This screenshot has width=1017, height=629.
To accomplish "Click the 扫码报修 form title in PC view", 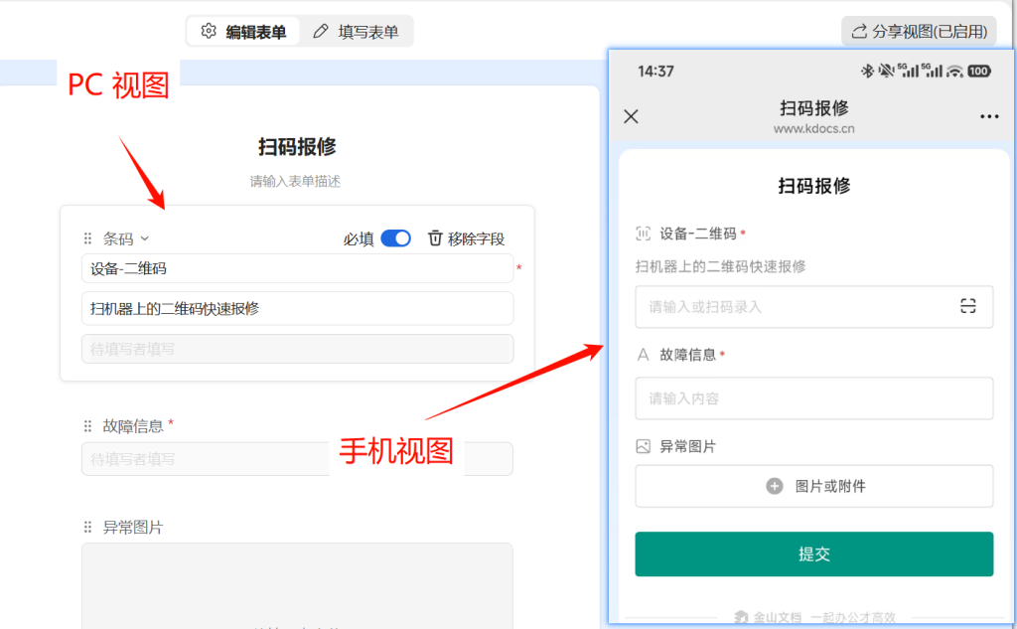I will coord(297,147).
